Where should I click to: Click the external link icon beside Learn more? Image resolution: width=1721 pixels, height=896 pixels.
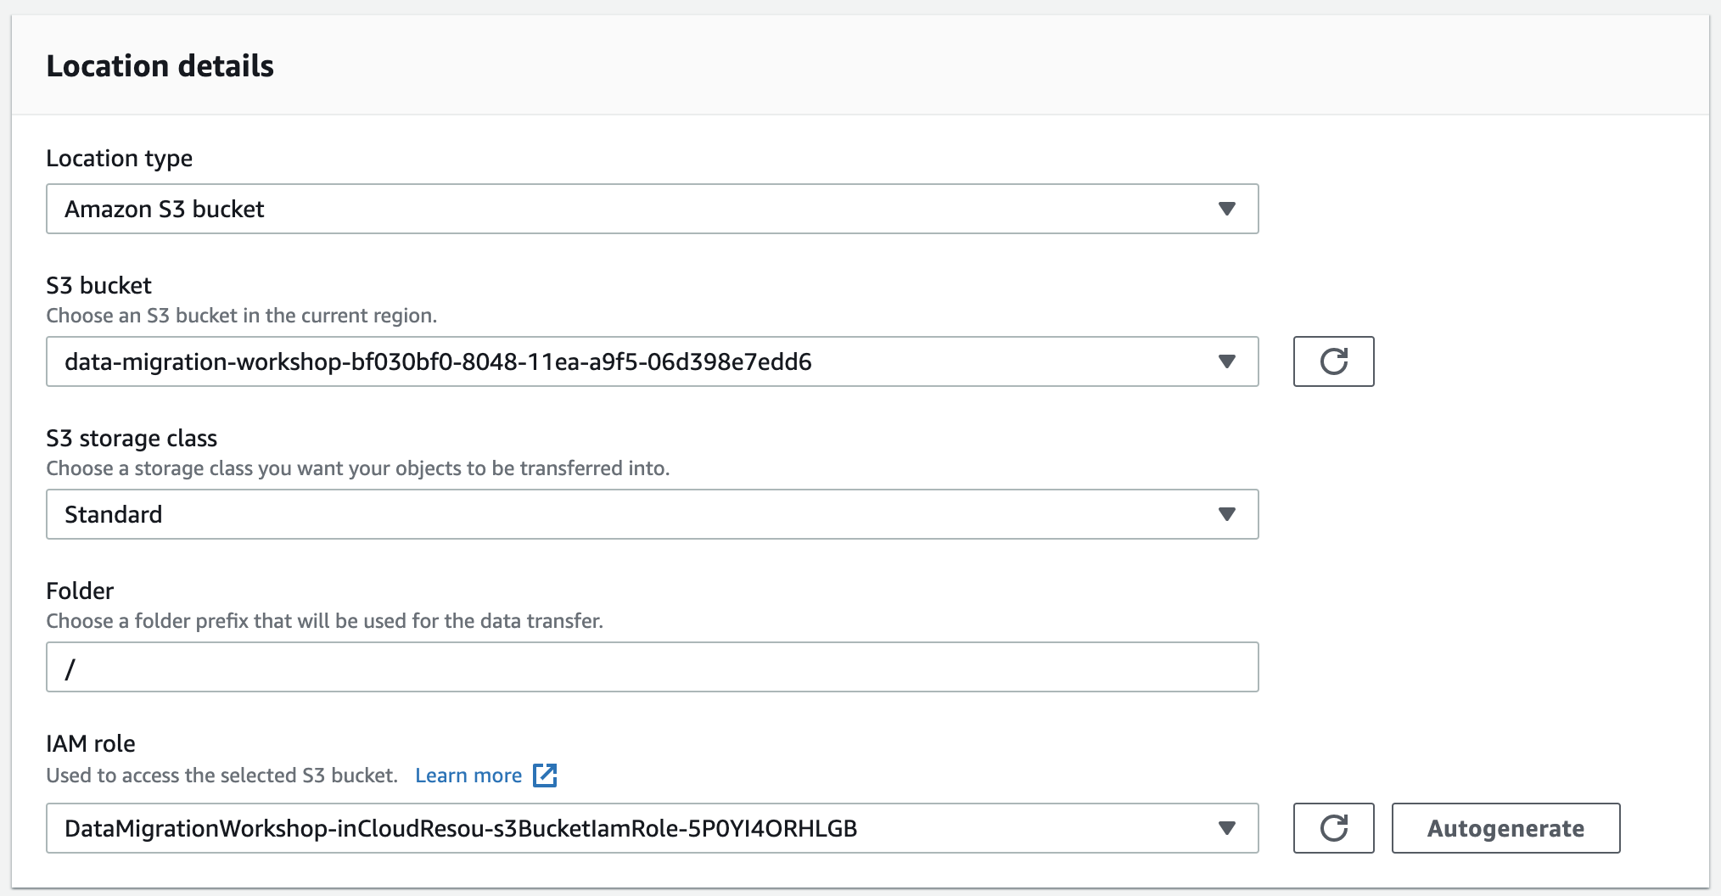pos(545,776)
